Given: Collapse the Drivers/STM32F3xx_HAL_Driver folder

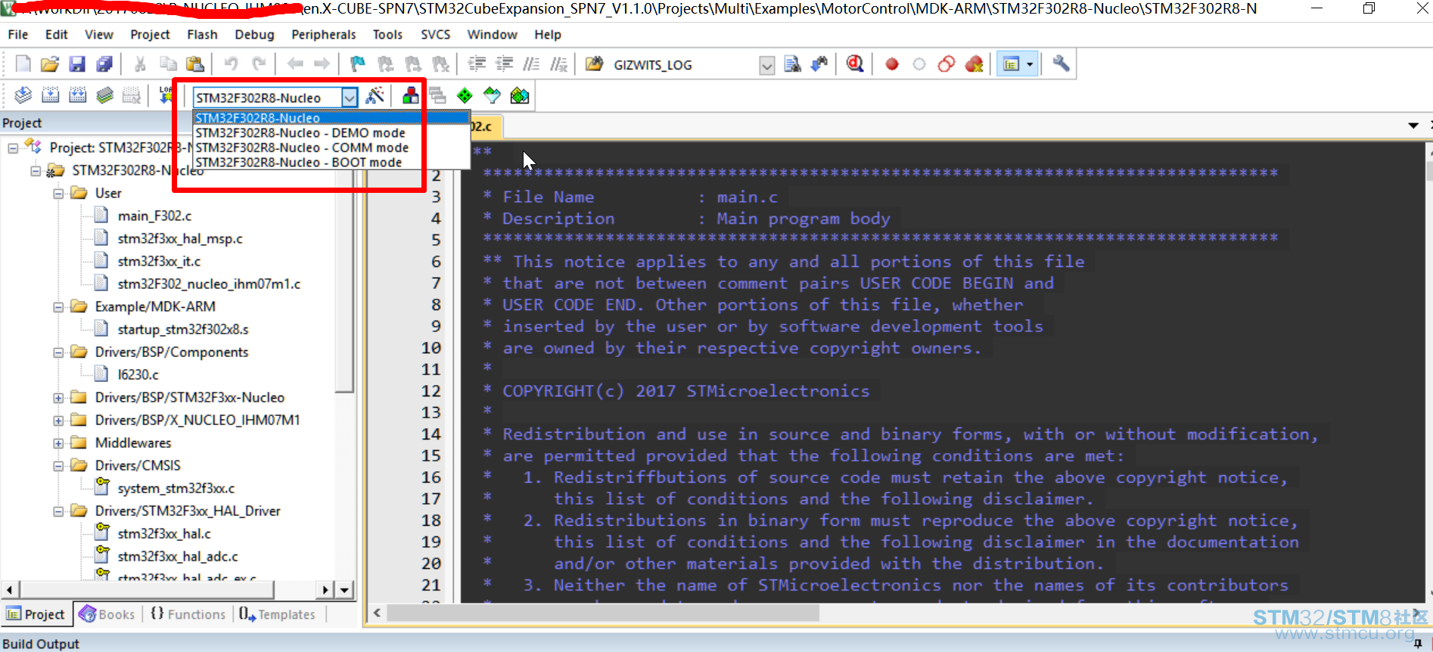Looking at the screenshot, I should (58, 511).
